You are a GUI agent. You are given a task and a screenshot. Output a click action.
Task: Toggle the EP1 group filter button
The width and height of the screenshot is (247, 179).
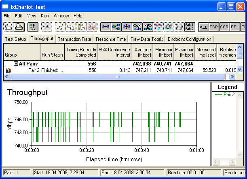tap(235, 27)
